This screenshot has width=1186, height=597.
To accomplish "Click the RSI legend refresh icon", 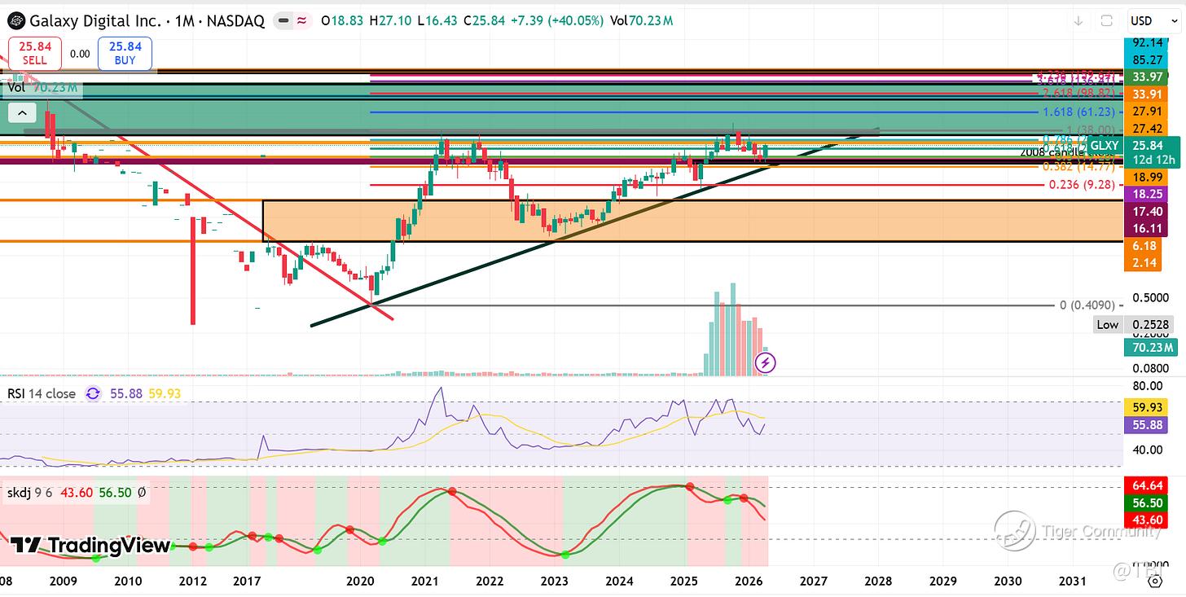I will point(93,393).
